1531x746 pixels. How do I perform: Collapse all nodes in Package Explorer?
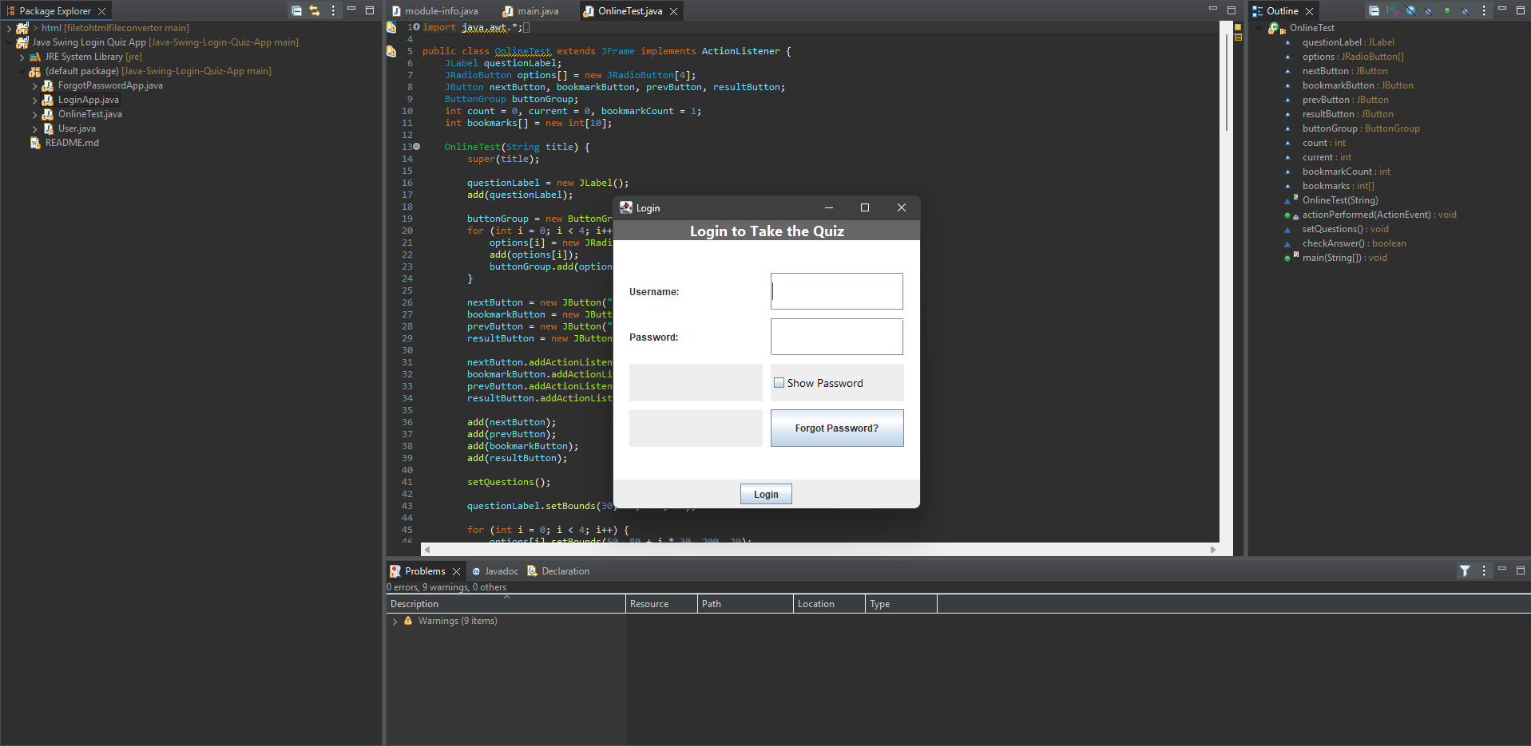point(296,10)
